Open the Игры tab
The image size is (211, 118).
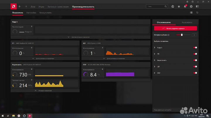click(41, 6)
